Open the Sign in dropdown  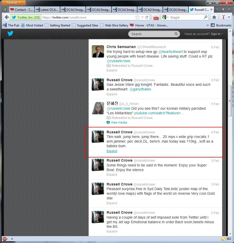217,34
